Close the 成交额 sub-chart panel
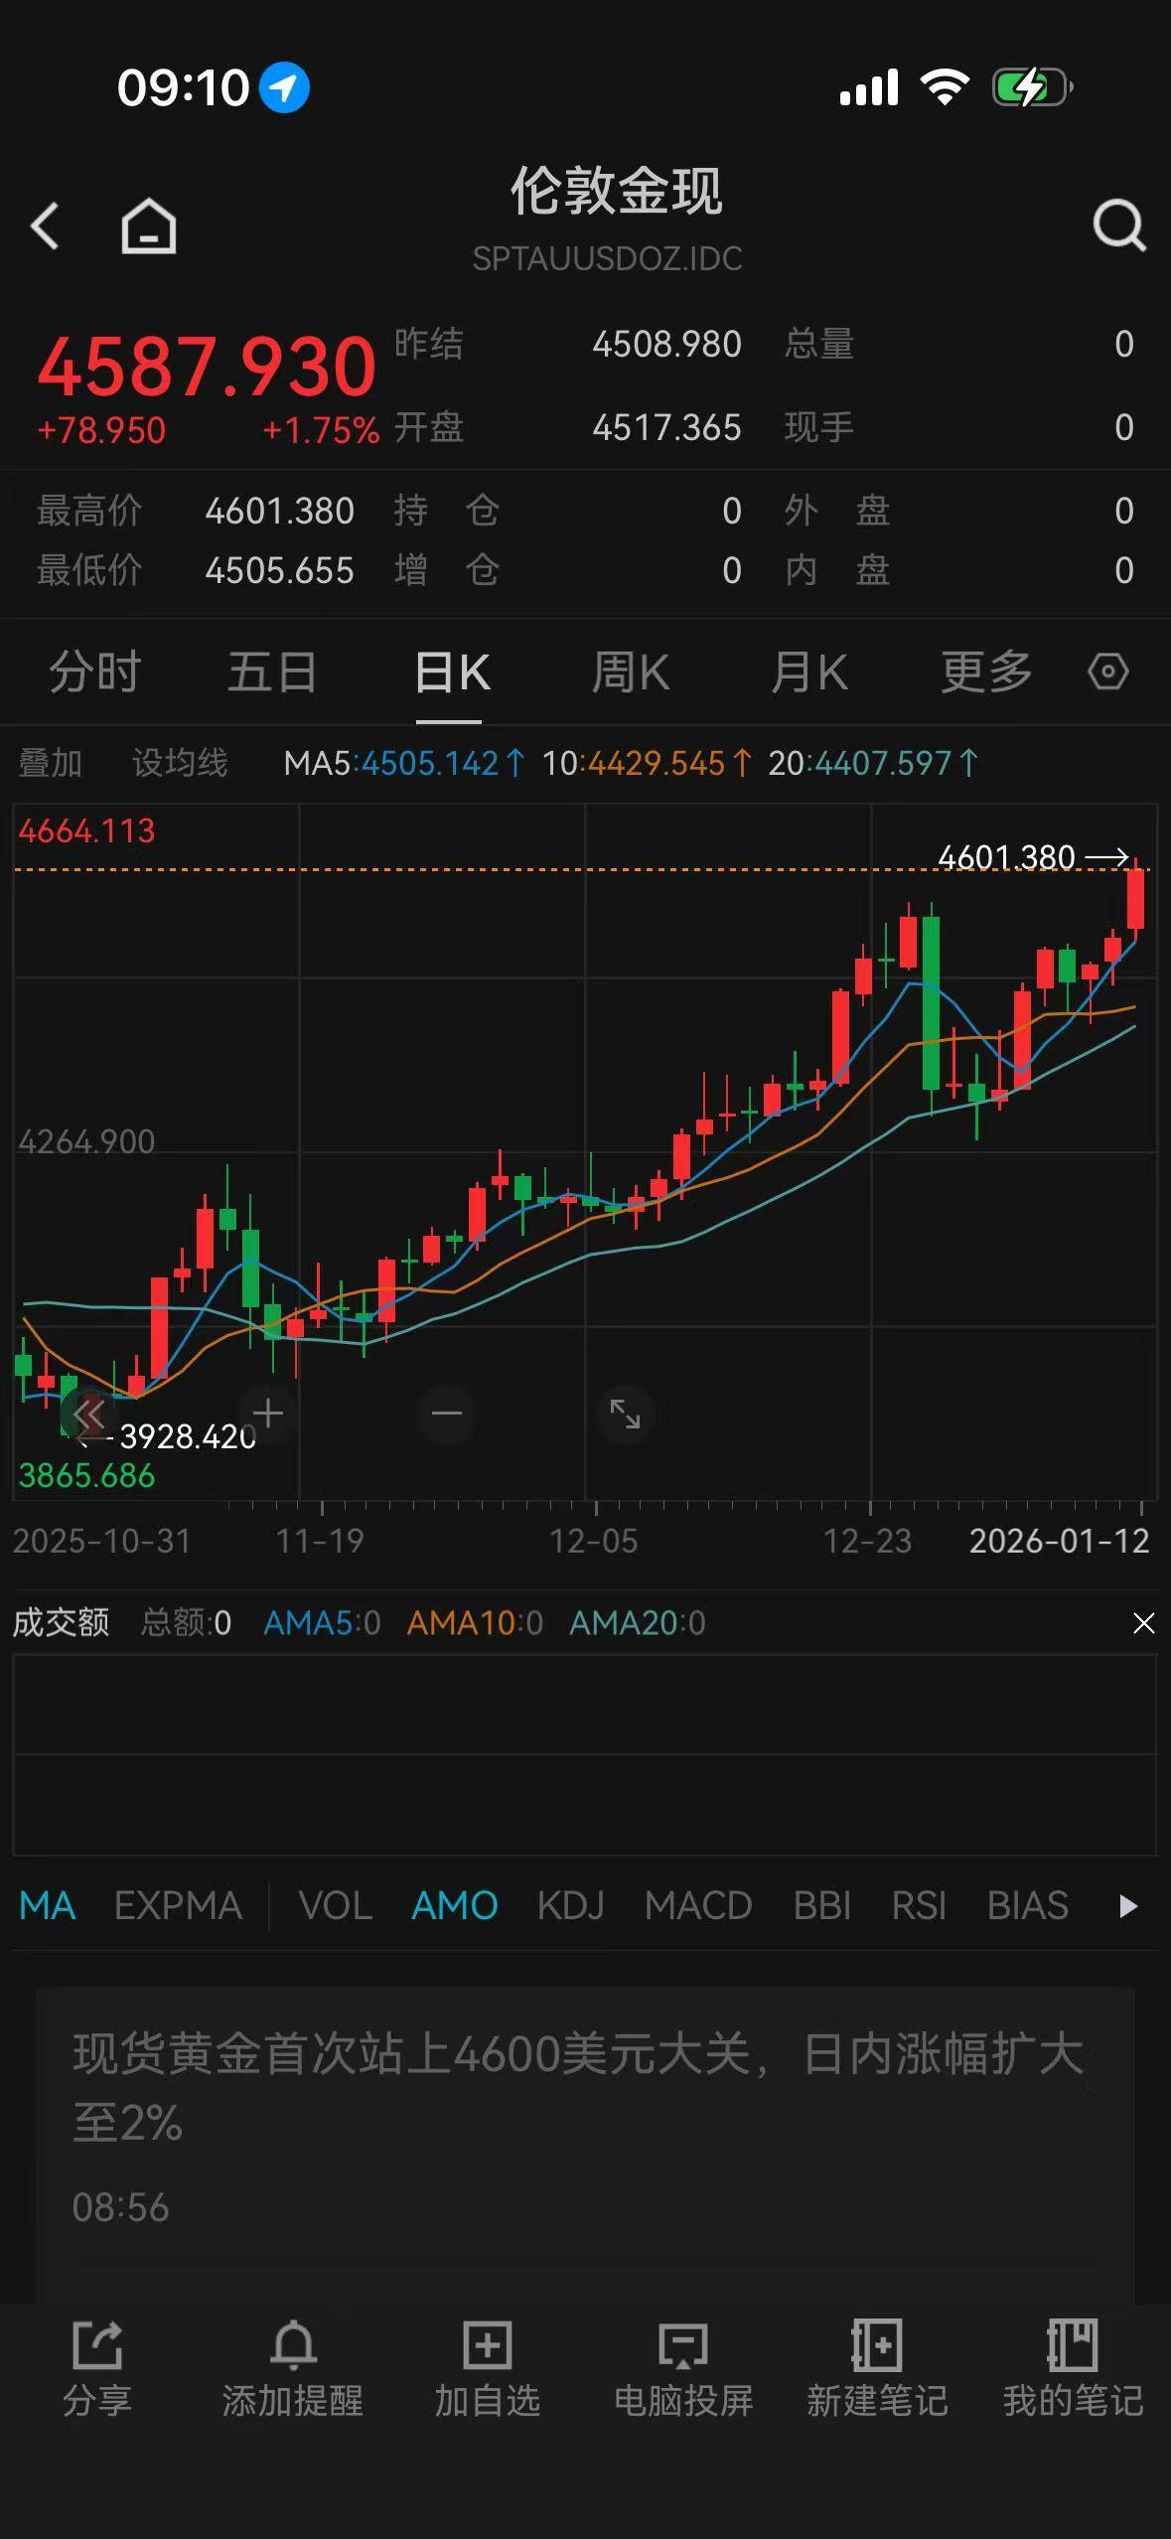Screen dimensions: 1171x2539 (1143, 1623)
